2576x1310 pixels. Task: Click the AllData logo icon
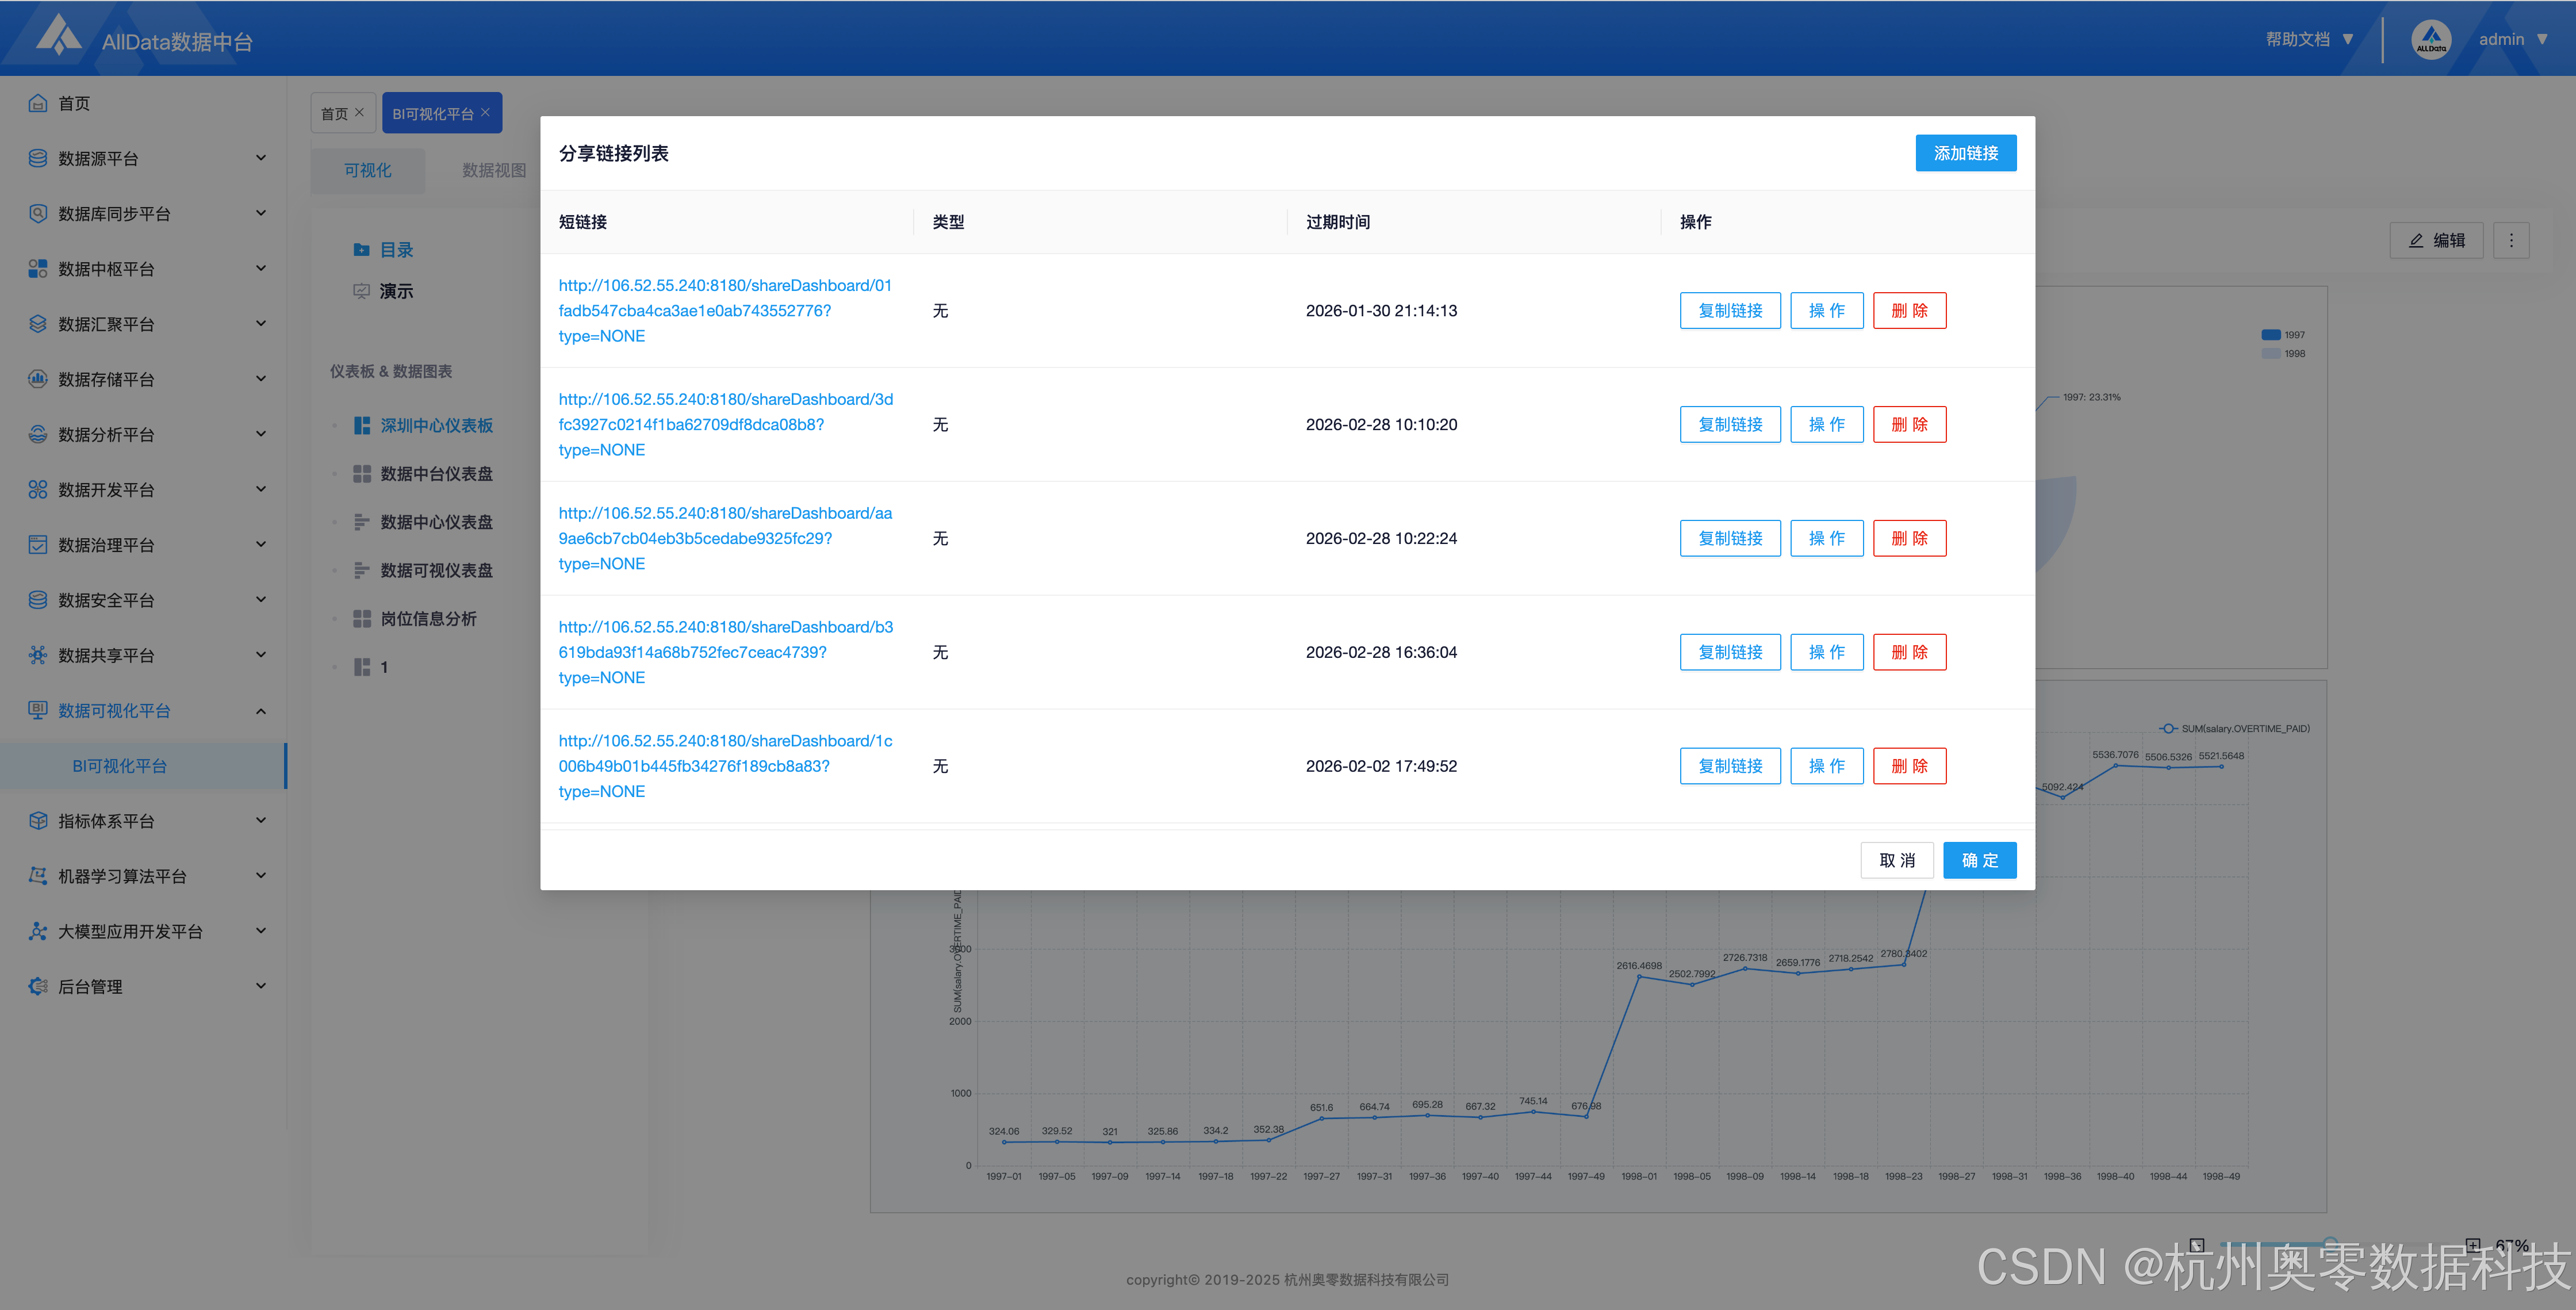pos(59,36)
